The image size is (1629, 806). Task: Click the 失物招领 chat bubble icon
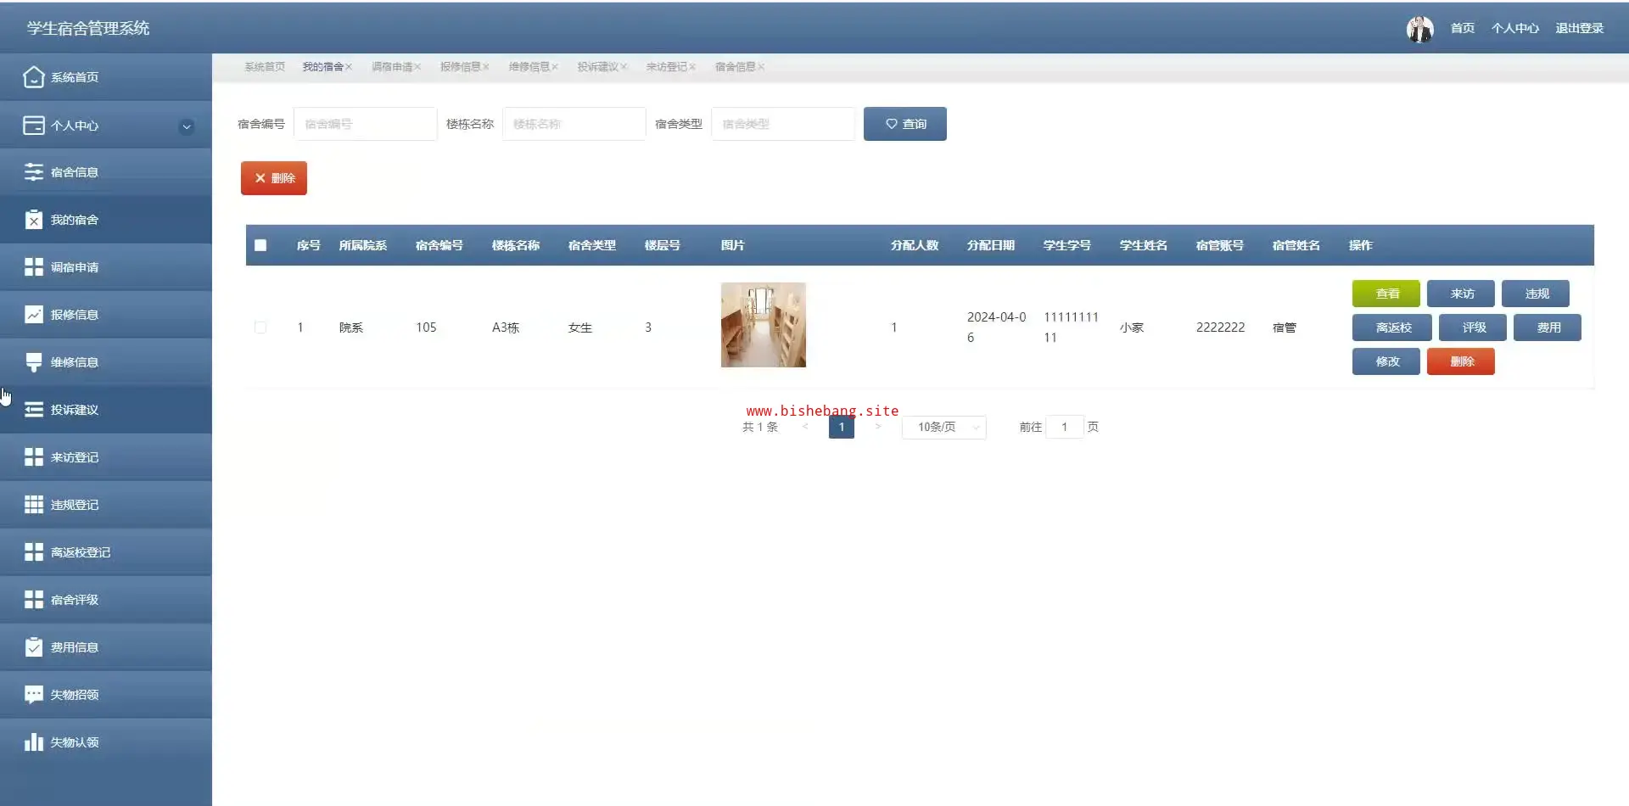click(x=33, y=695)
